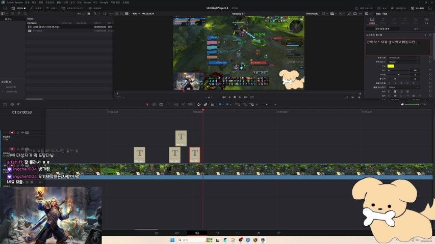
Task: Switch to Inspector Video tab
Action: pos(372,20)
